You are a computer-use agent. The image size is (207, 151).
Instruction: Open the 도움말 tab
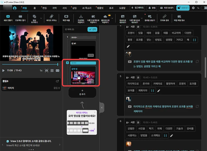click(x=122, y=8)
